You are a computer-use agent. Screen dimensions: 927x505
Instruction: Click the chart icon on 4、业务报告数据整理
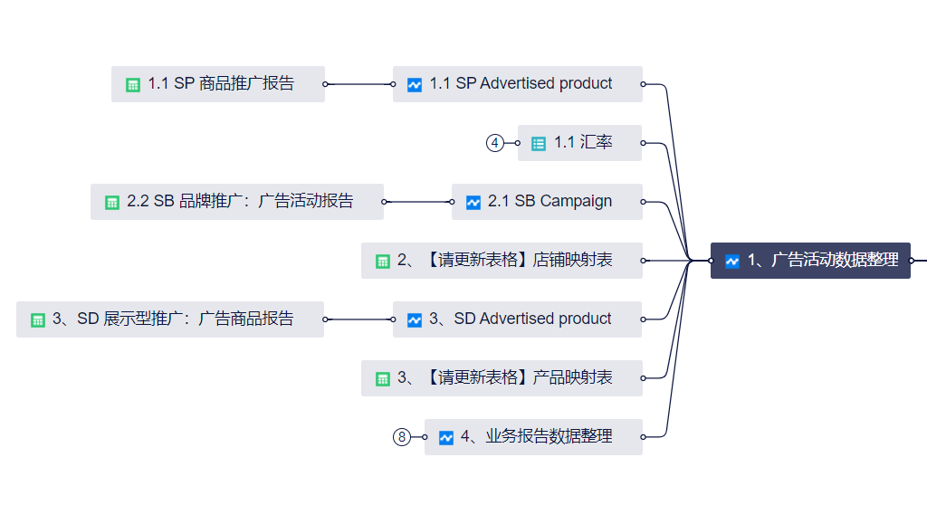click(446, 437)
